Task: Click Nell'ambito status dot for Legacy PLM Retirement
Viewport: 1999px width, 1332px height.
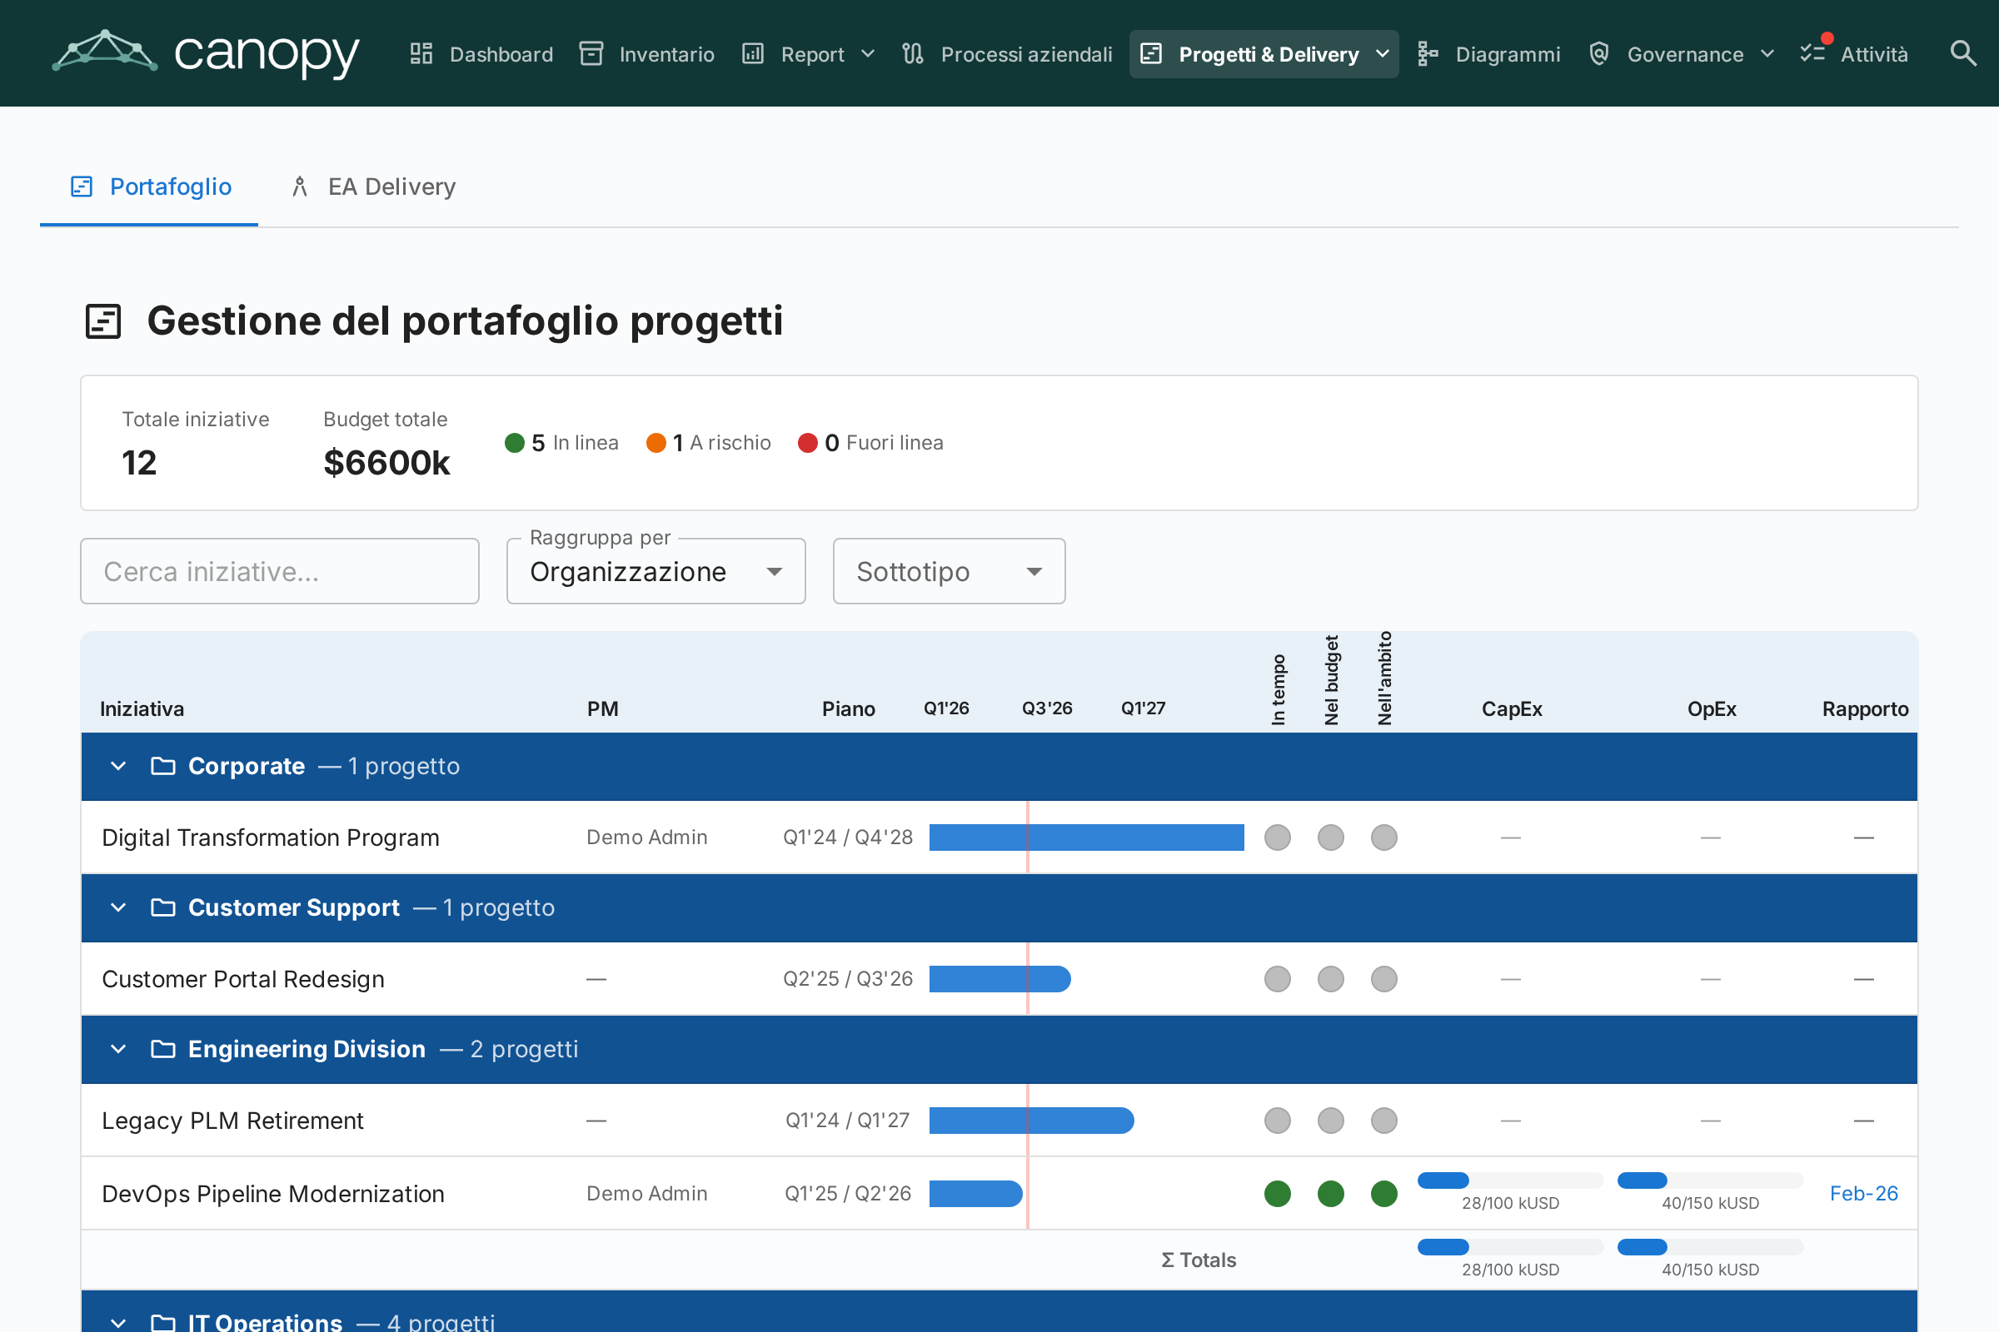Action: pyautogui.click(x=1384, y=1121)
